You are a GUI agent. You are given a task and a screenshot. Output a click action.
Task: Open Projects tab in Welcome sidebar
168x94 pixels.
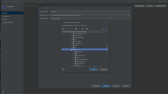[12, 13]
